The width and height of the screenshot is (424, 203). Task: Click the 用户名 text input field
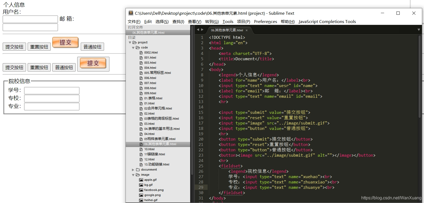click(x=30, y=19)
